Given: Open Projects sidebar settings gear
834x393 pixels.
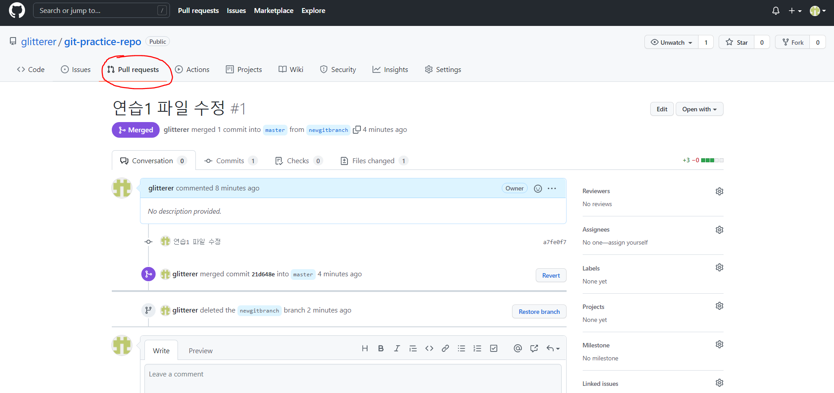Looking at the screenshot, I should [x=720, y=306].
